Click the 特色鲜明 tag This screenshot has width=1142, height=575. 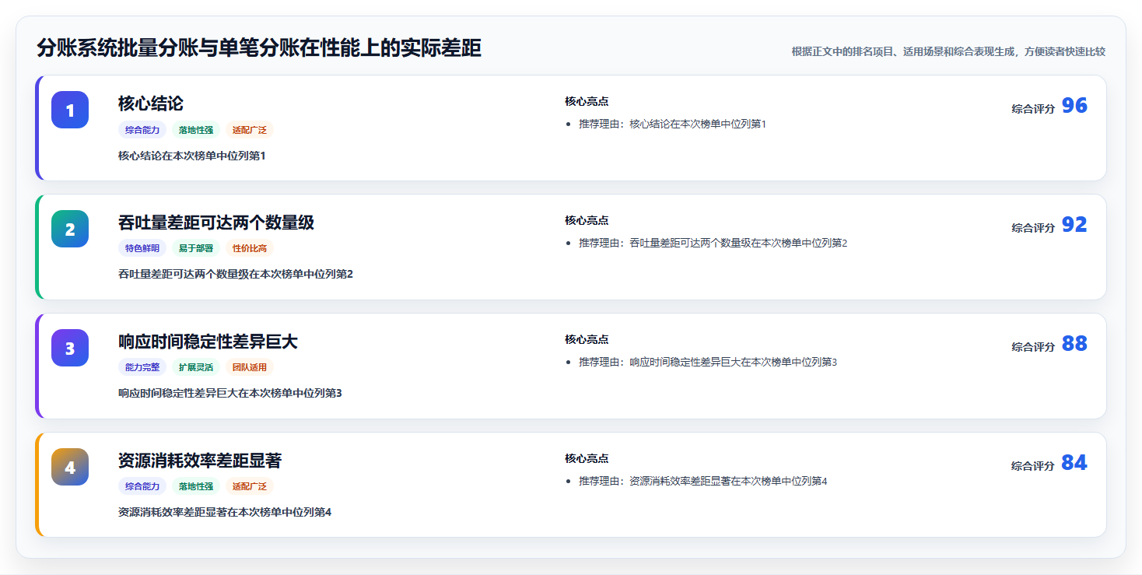[x=142, y=248]
